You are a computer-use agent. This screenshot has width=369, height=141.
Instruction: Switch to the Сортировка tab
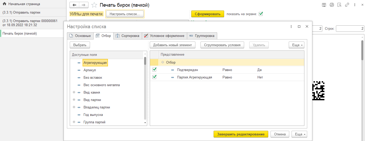coord(127,36)
